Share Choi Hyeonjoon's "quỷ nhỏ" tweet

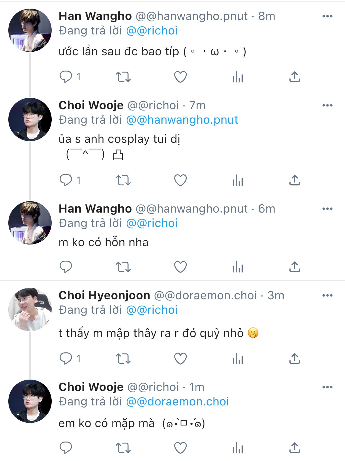pos(294,358)
